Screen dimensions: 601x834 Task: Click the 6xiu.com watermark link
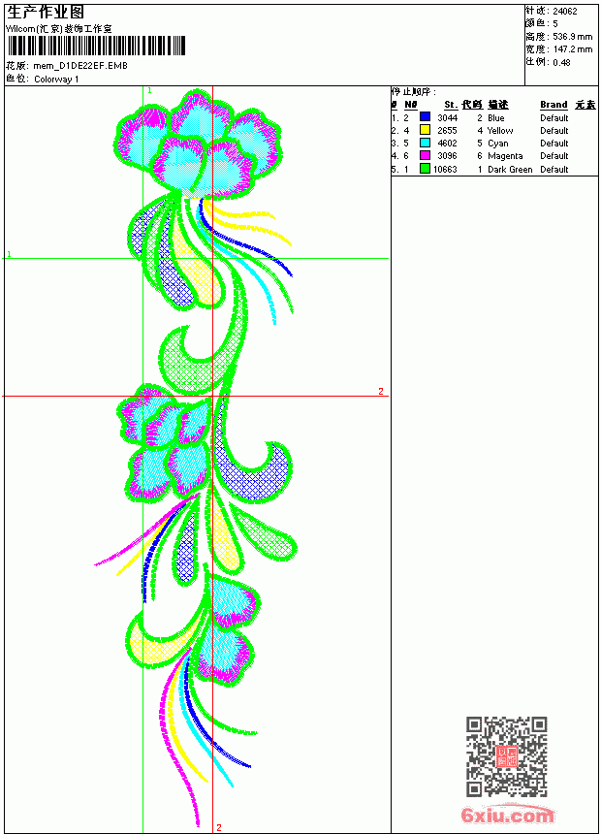click(507, 816)
